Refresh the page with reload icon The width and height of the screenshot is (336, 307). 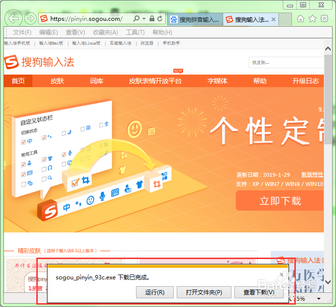click(160, 19)
